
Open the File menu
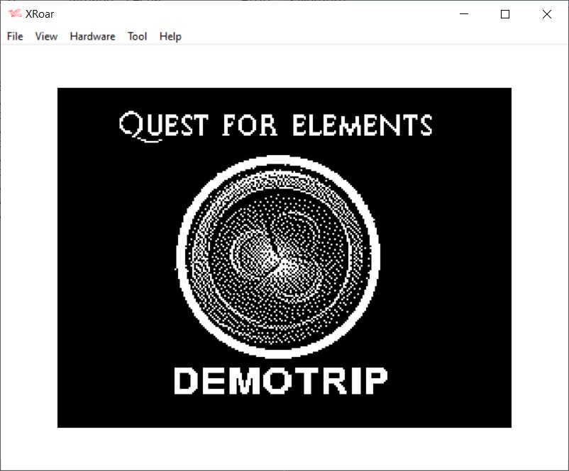point(15,36)
